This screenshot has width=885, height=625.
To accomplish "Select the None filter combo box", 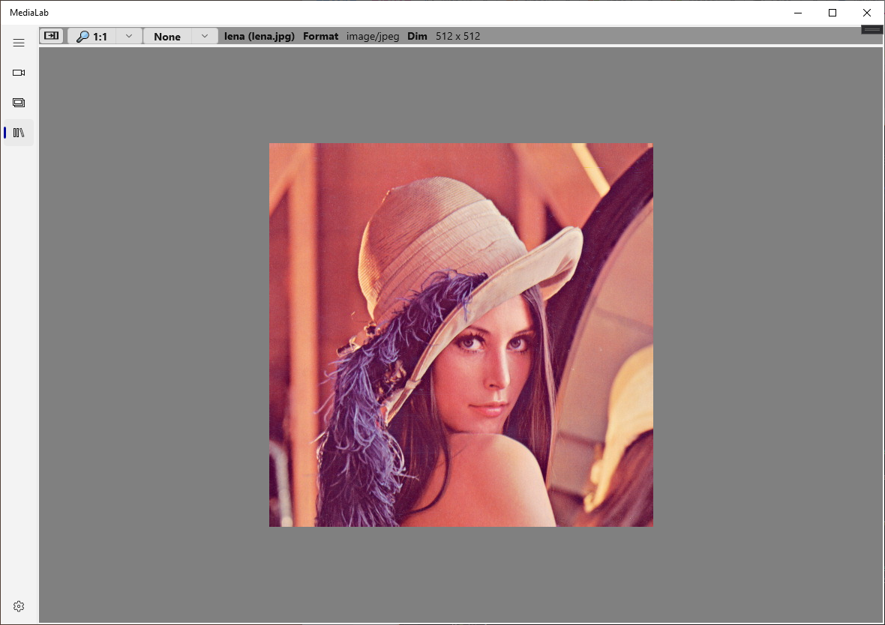I will click(167, 36).
